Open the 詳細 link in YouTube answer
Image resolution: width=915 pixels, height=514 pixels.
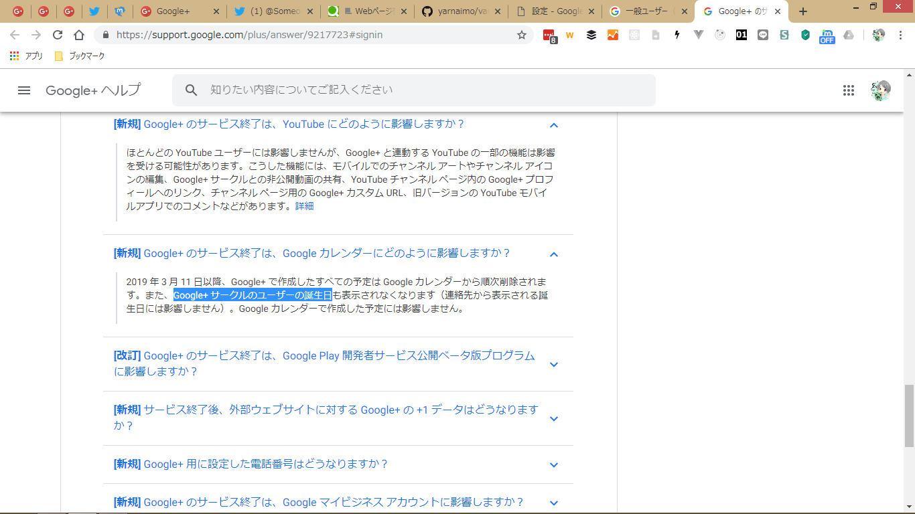click(x=304, y=206)
